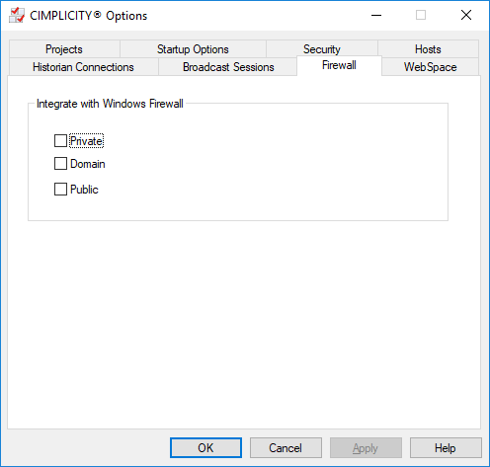Screen dimensions: 490x467
Task: Click the Cancel button
Action: [286, 447]
